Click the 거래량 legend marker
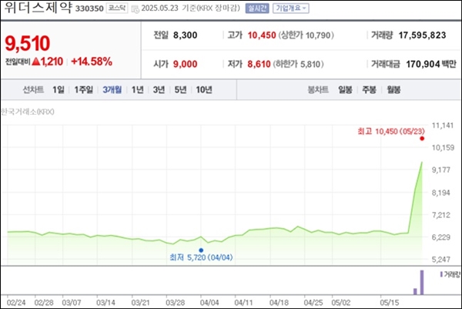Screen dimensions: 462x309 [x=441, y=274]
